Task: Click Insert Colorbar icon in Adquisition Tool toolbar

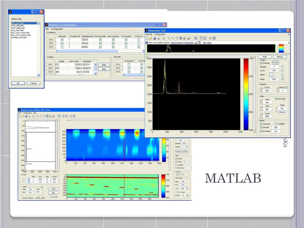Action: [x=201, y=38]
